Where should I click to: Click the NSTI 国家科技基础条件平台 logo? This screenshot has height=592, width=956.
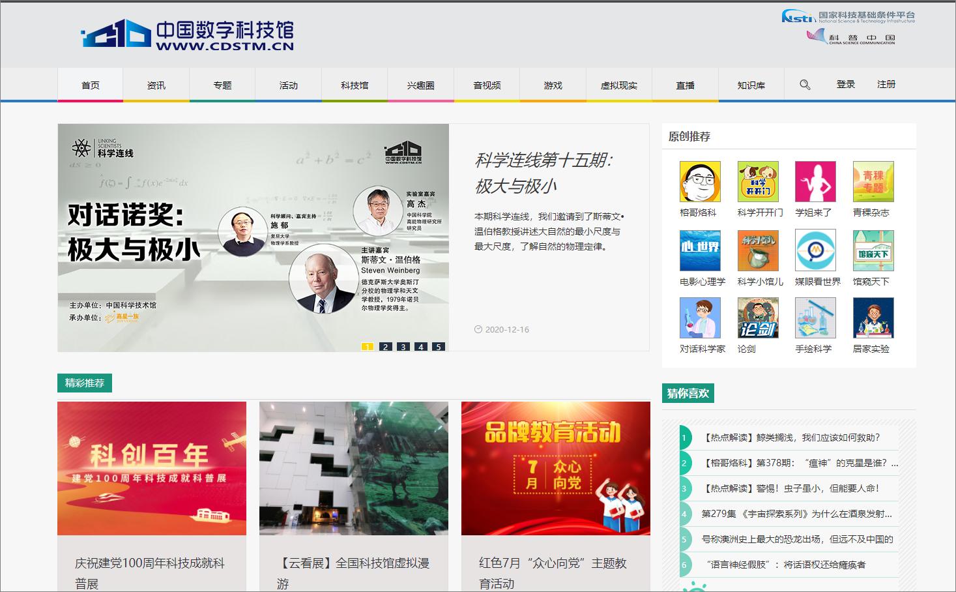847,16
